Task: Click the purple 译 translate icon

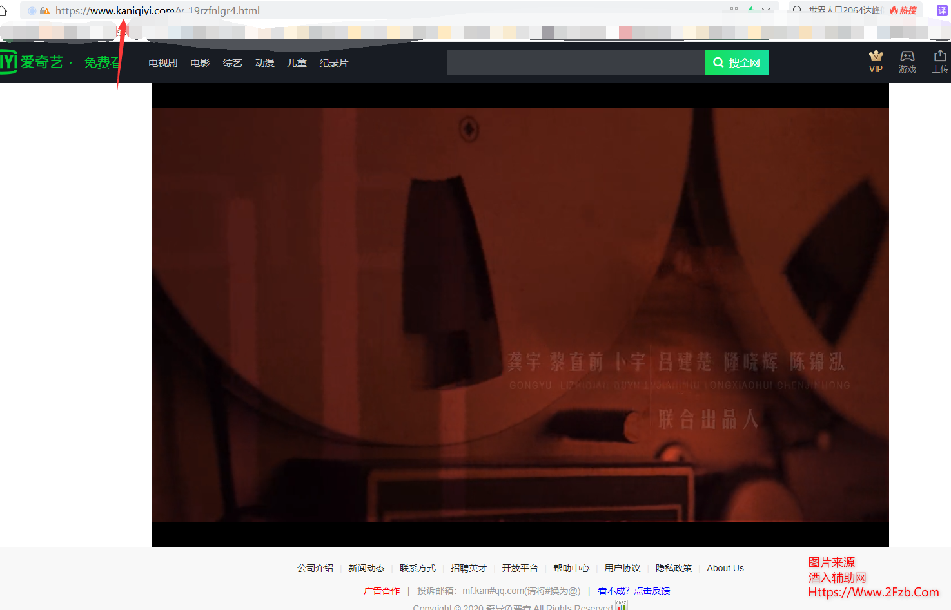Action: (942, 10)
